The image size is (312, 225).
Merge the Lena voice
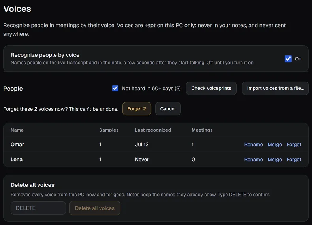[x=274, y=160]
